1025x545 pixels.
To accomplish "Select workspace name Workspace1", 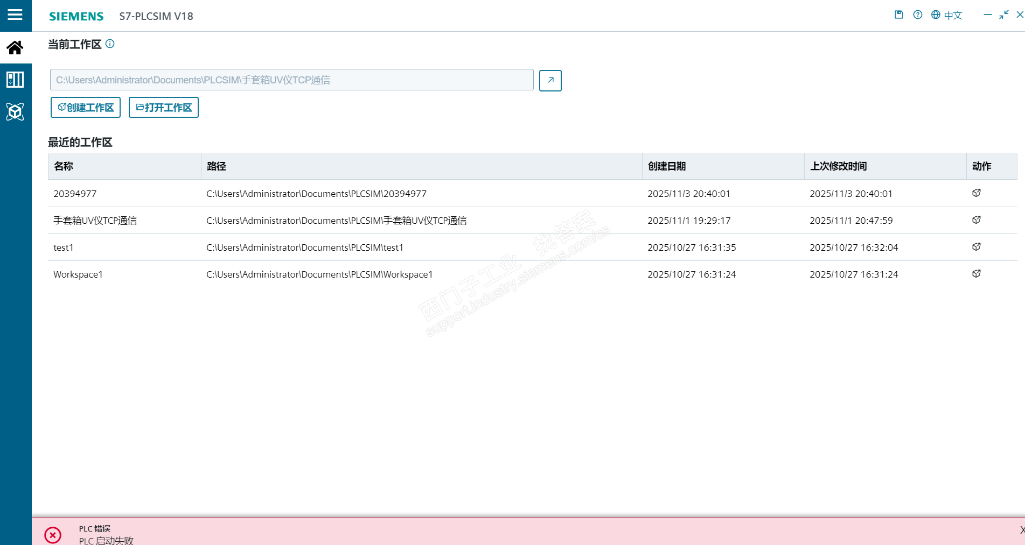I will tap(78, 274).
